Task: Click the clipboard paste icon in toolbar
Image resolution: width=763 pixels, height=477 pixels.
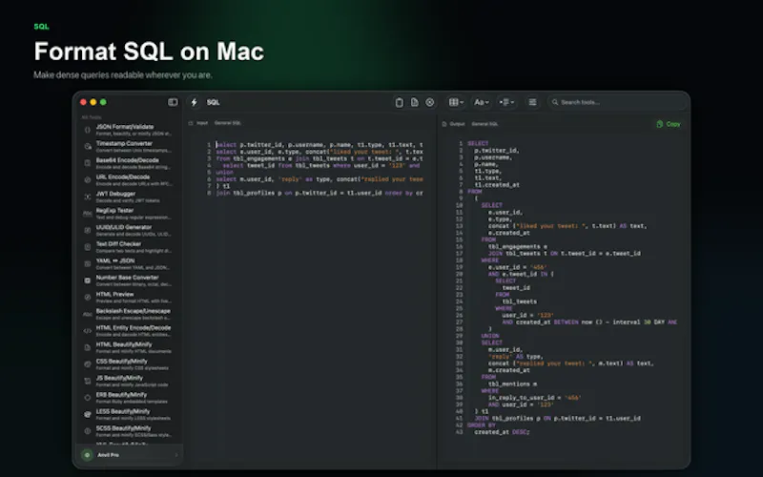Action: [x=399, y=102]
